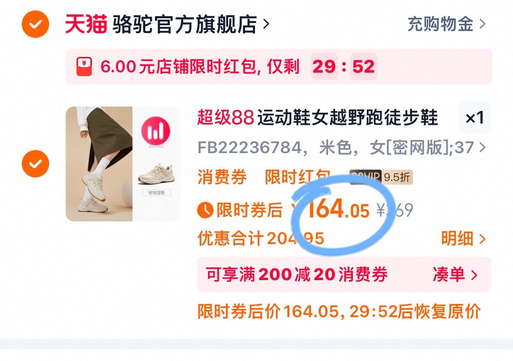Tap the 29:52 countdown timer

pyautogui.click(x=344, y=67)
